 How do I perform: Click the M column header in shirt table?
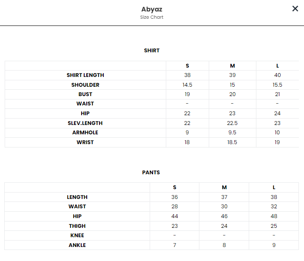coord(232,66)
